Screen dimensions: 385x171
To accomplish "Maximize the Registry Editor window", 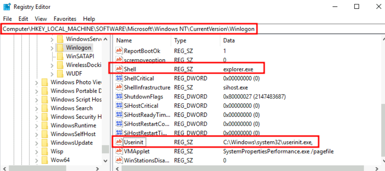I will (x=357, y=7).
